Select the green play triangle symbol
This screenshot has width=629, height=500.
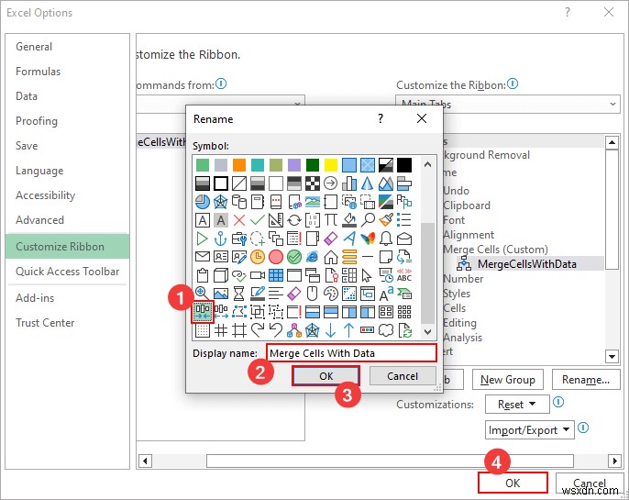click(x=203, y=239)
